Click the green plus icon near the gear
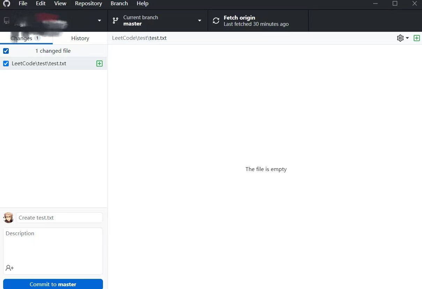Viewport: 422px width, 289px height. click(416, 38)
